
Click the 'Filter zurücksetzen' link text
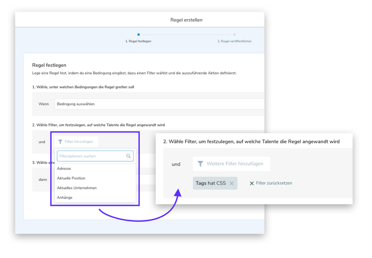coord(274,183)
